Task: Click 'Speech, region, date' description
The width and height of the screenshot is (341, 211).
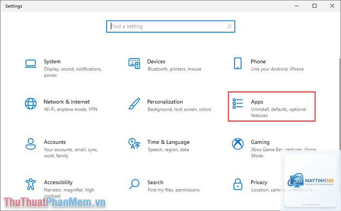Action: (x=169, y=150)
